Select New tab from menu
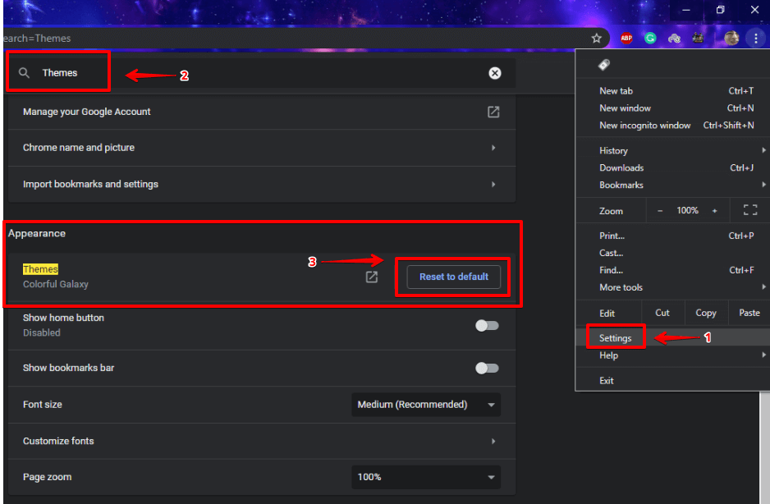 click(x=672, y=91)
